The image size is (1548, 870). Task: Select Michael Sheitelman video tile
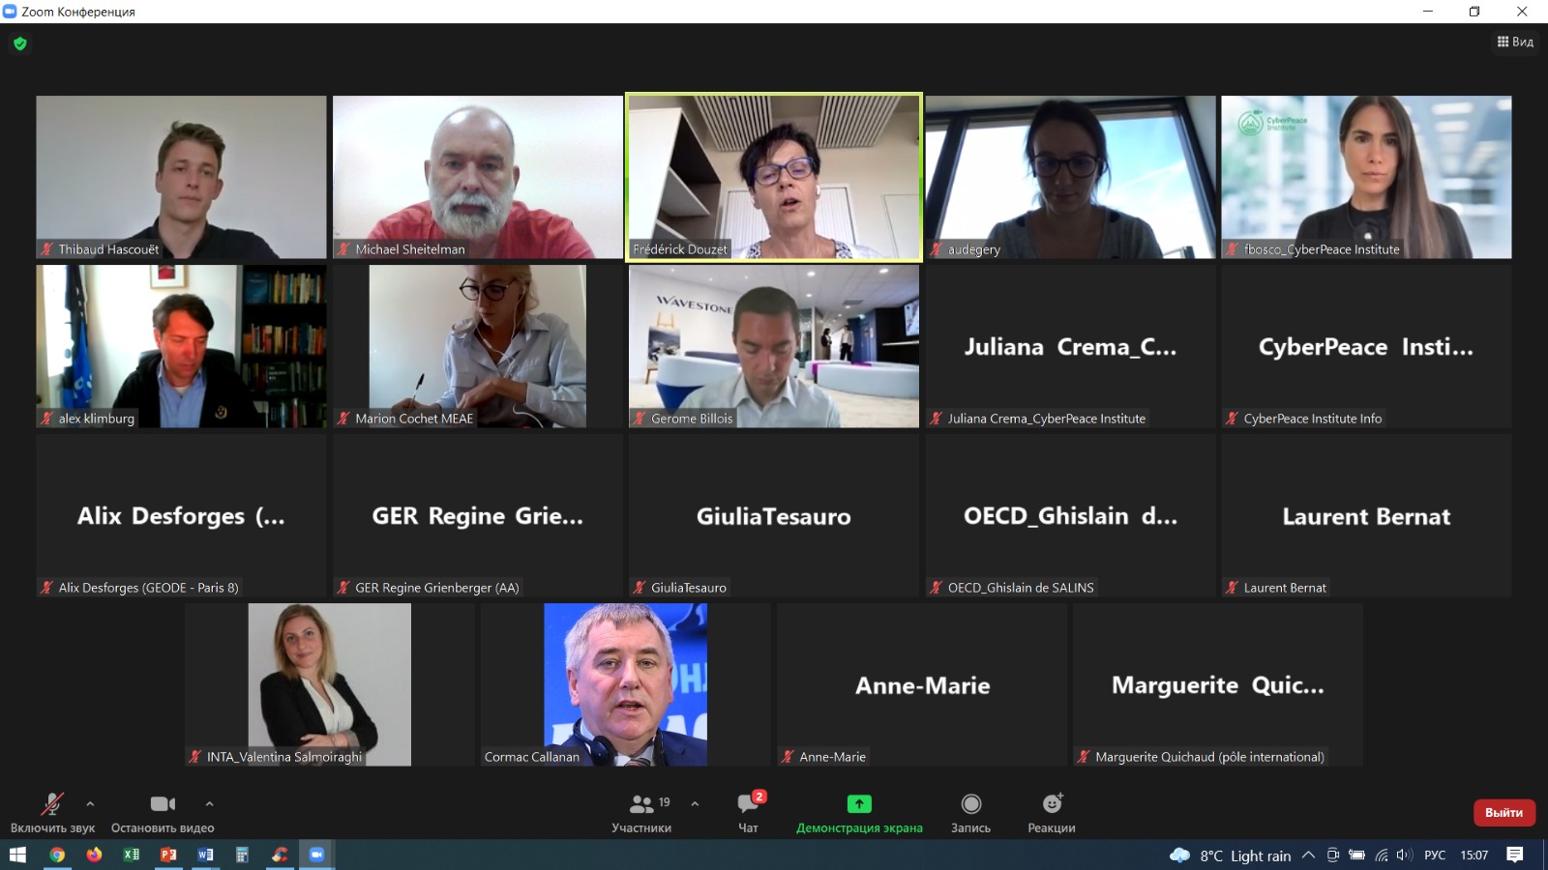(x=478, y=177)
